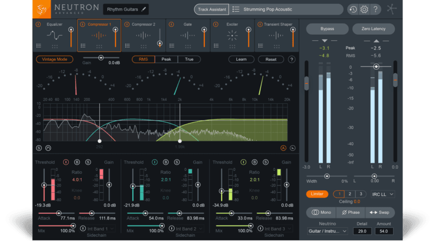Click the Bypass button
Viewport: 435px width, 244px height.
coord(327,29)
